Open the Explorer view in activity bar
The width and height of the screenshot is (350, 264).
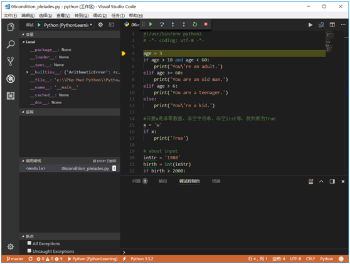point(11,27)
